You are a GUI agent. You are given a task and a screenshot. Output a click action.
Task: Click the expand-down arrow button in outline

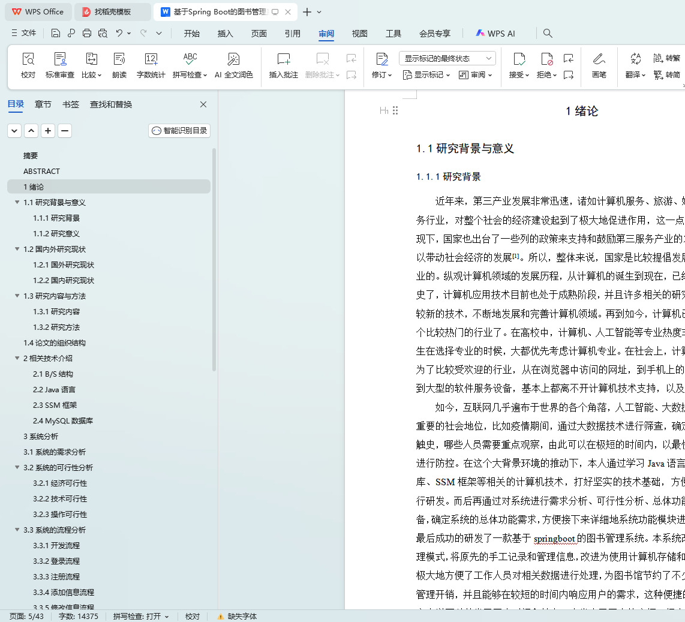click(x=14, y=131)
